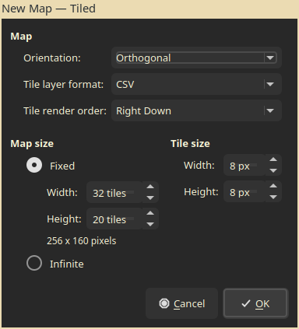Click the map width field showing 32 tiles
This screenshot has width=299, height=329.
(114, 193)
